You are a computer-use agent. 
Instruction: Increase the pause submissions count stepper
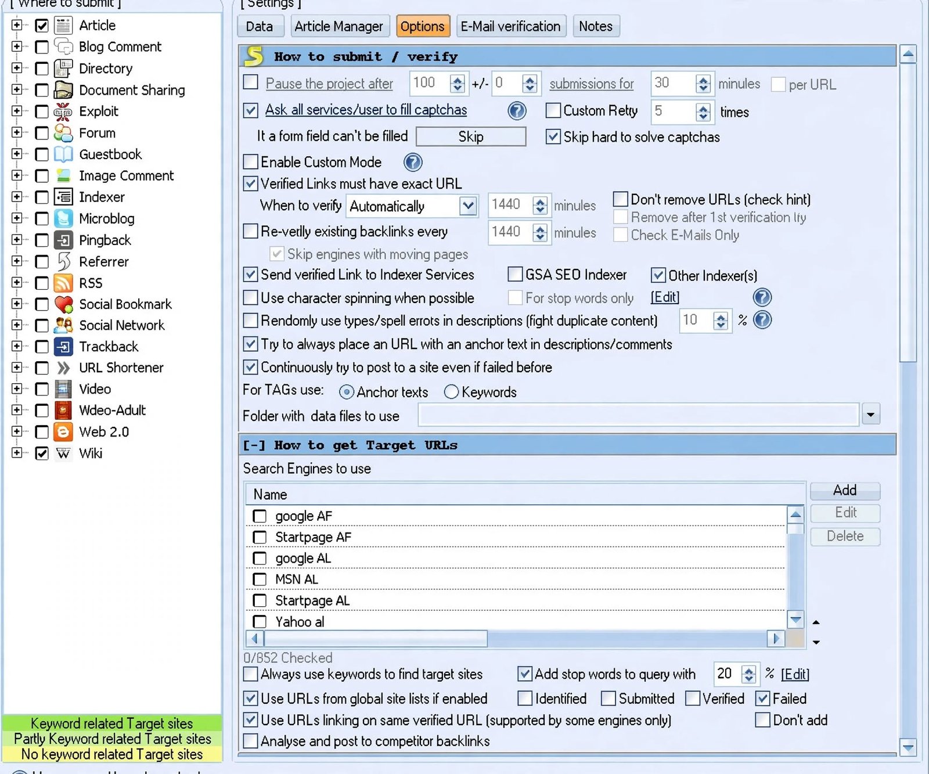click(458, 79)
